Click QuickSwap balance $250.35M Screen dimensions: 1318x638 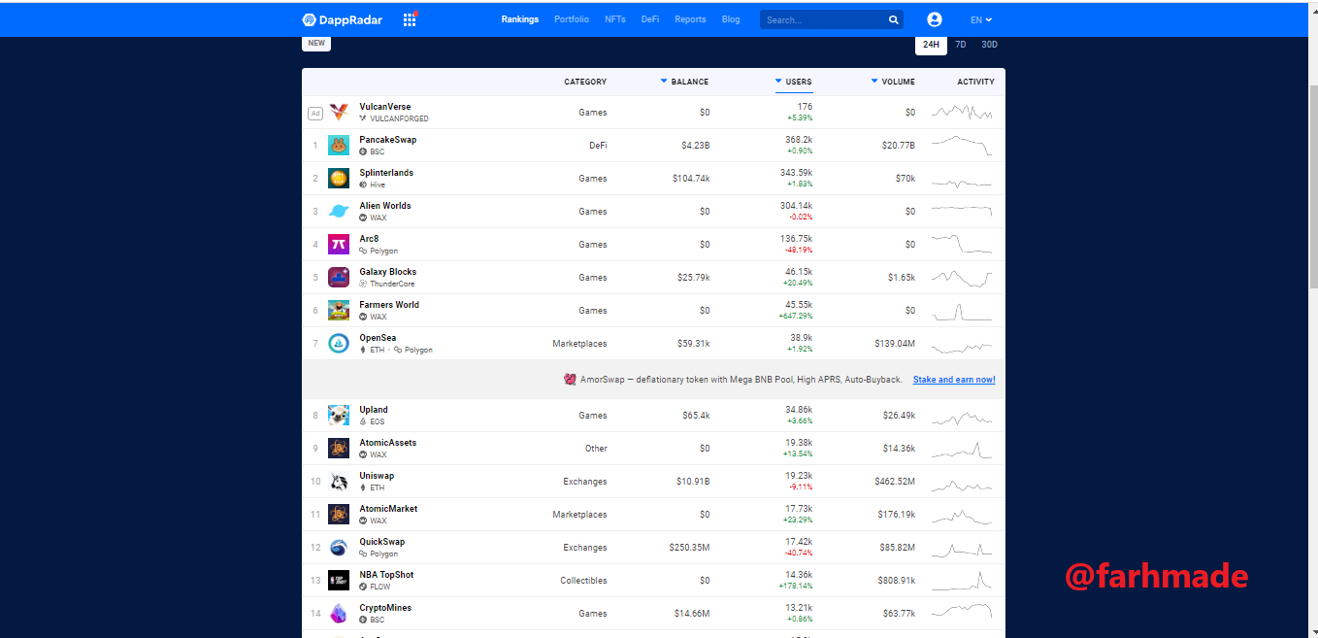690,548
